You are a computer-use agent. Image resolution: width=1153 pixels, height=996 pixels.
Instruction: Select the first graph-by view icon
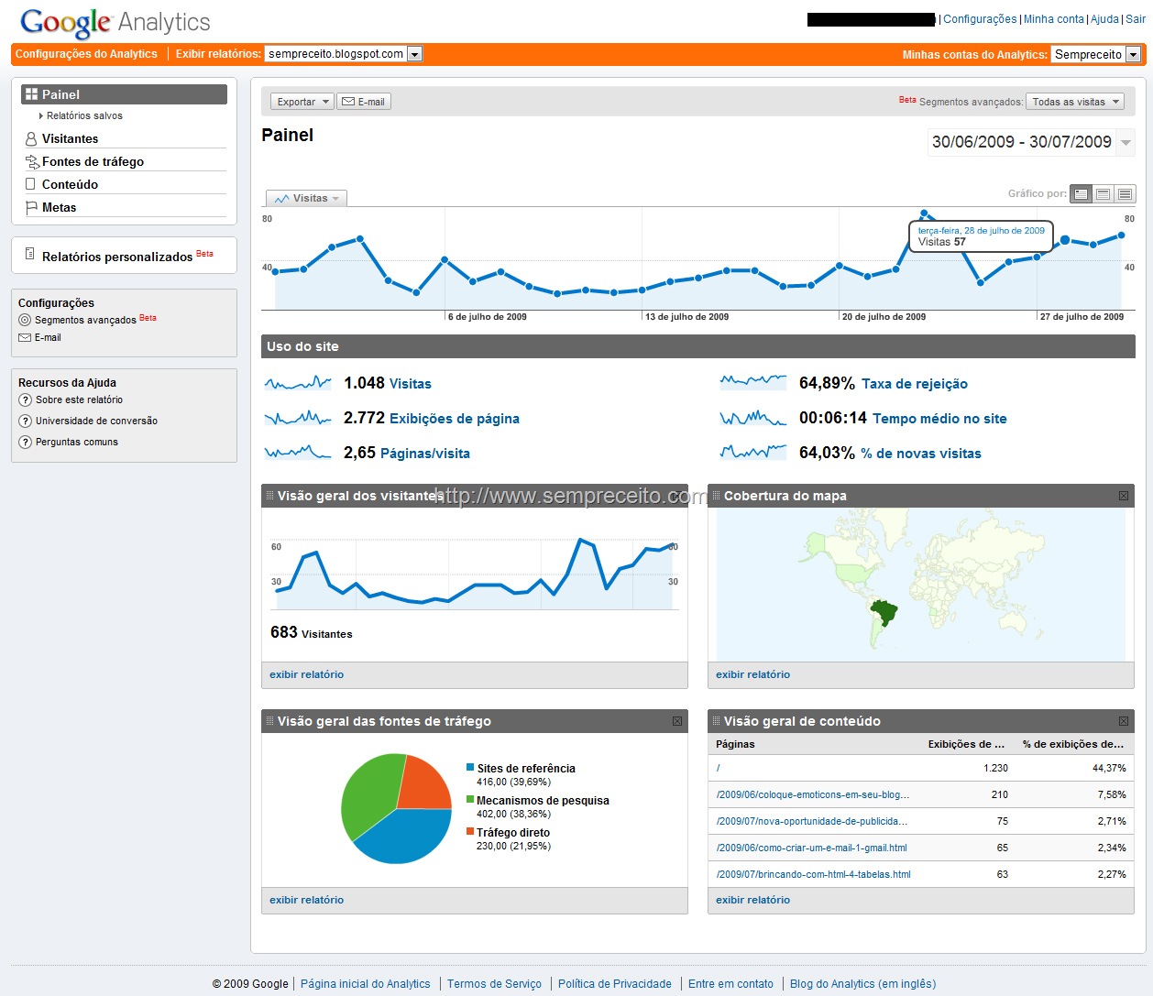1082,194
